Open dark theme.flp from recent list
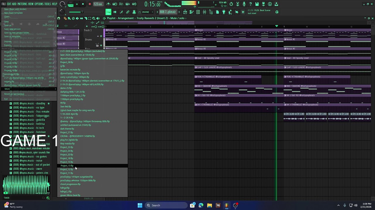Viewport: 375px width, 210px height. pos(93,129)
